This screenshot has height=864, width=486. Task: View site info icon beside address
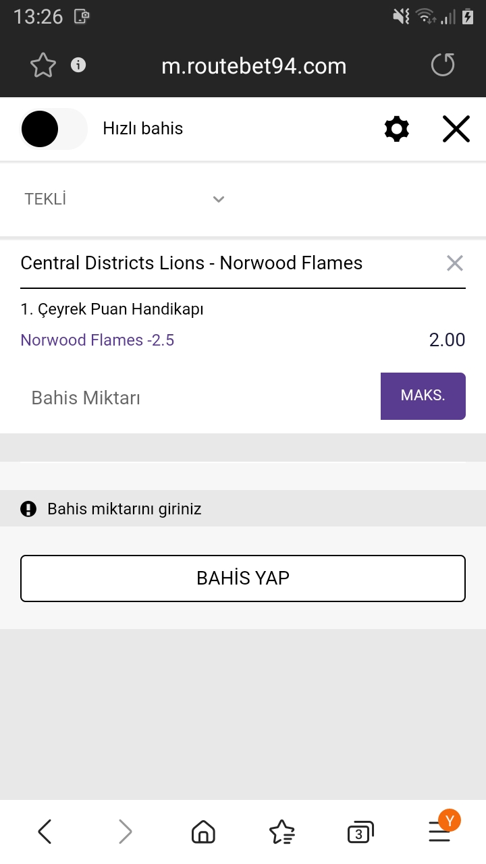click(x=79, y=65)
